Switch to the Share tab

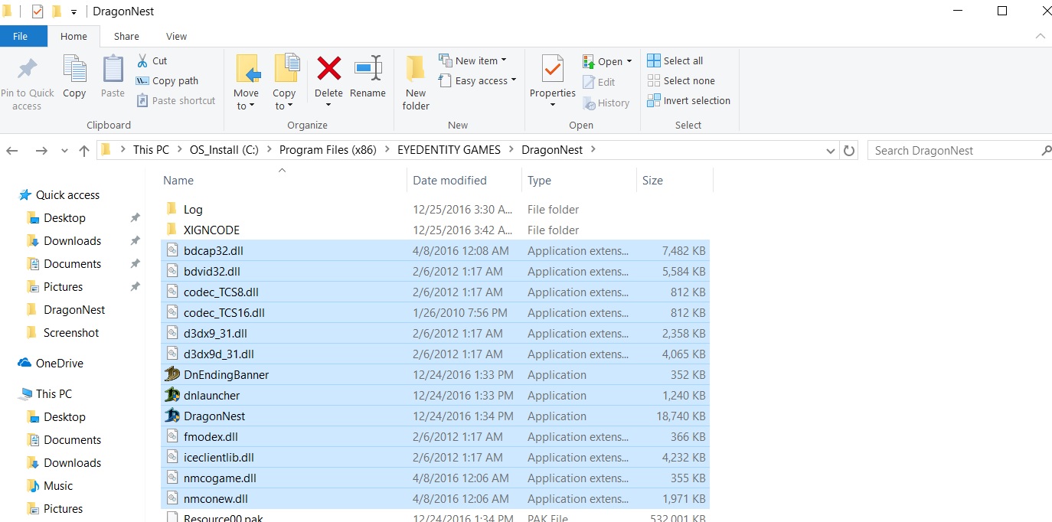tap(126, 36)
